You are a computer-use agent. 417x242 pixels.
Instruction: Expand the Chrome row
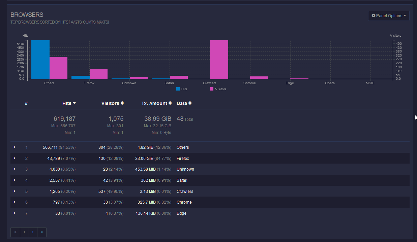[x=14, y=202]
